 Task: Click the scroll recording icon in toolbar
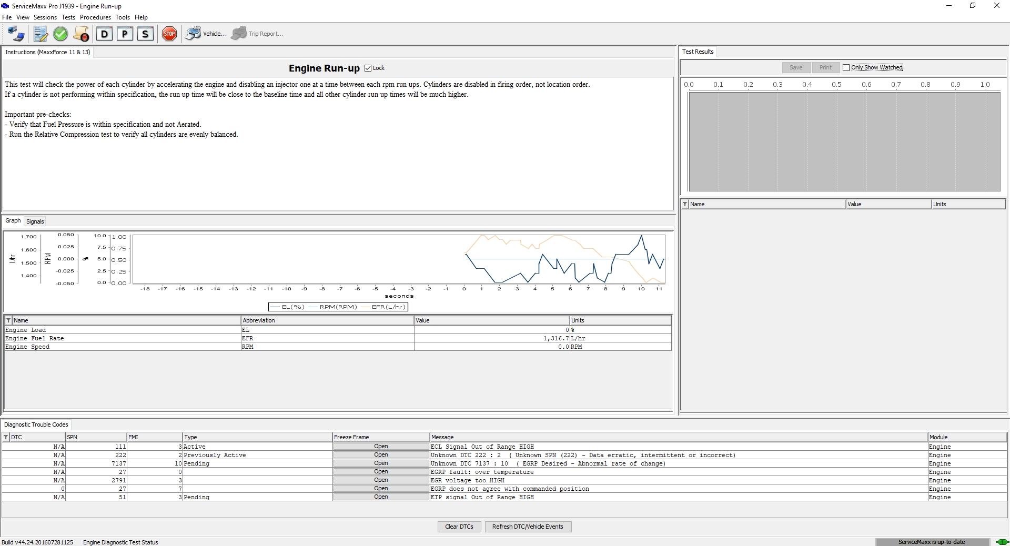[x=81, y=34]
